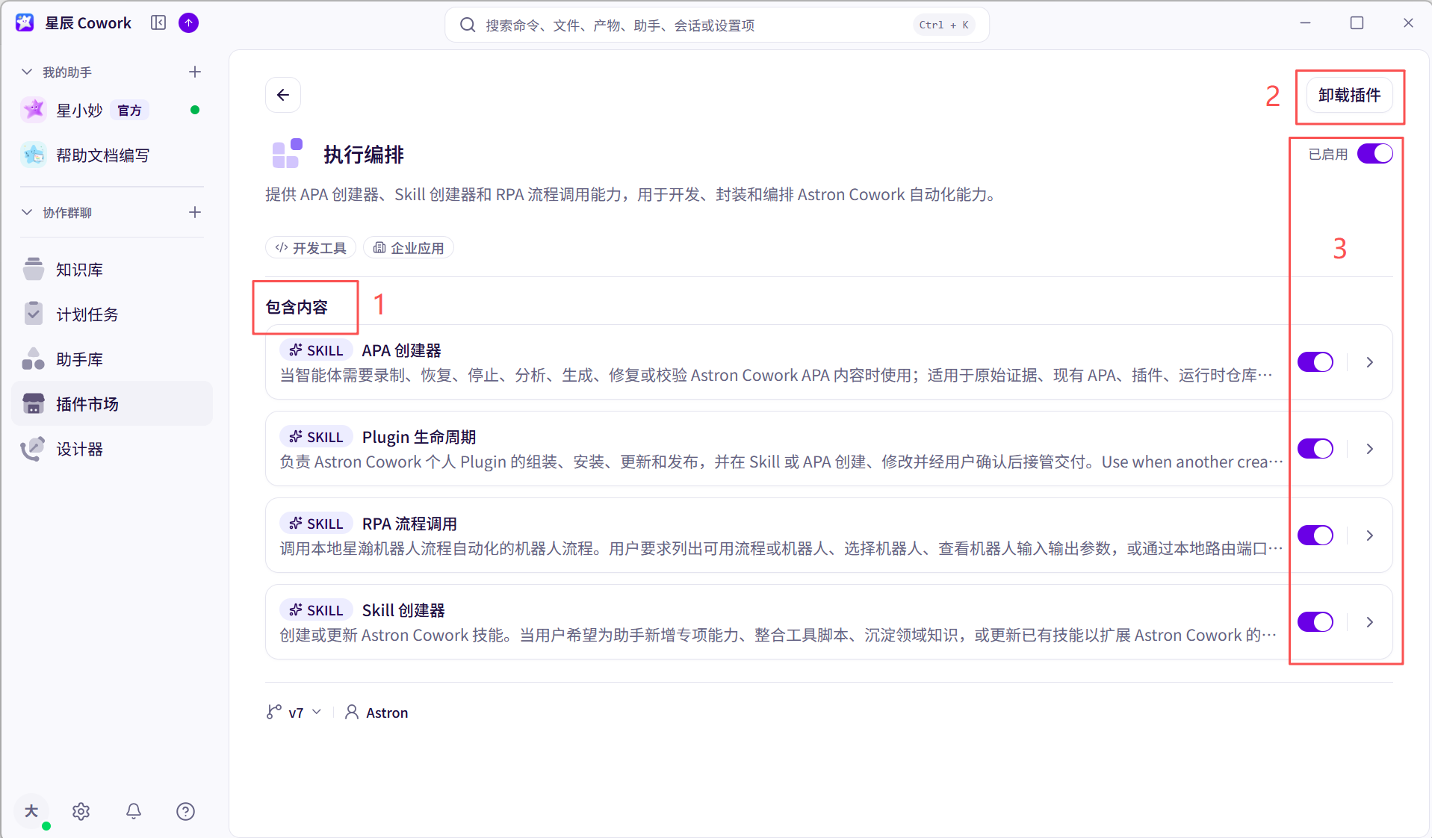Click the 星辰 Cowork logo icon
Viewport: 1432px width, 838px height.
[25, 23]
